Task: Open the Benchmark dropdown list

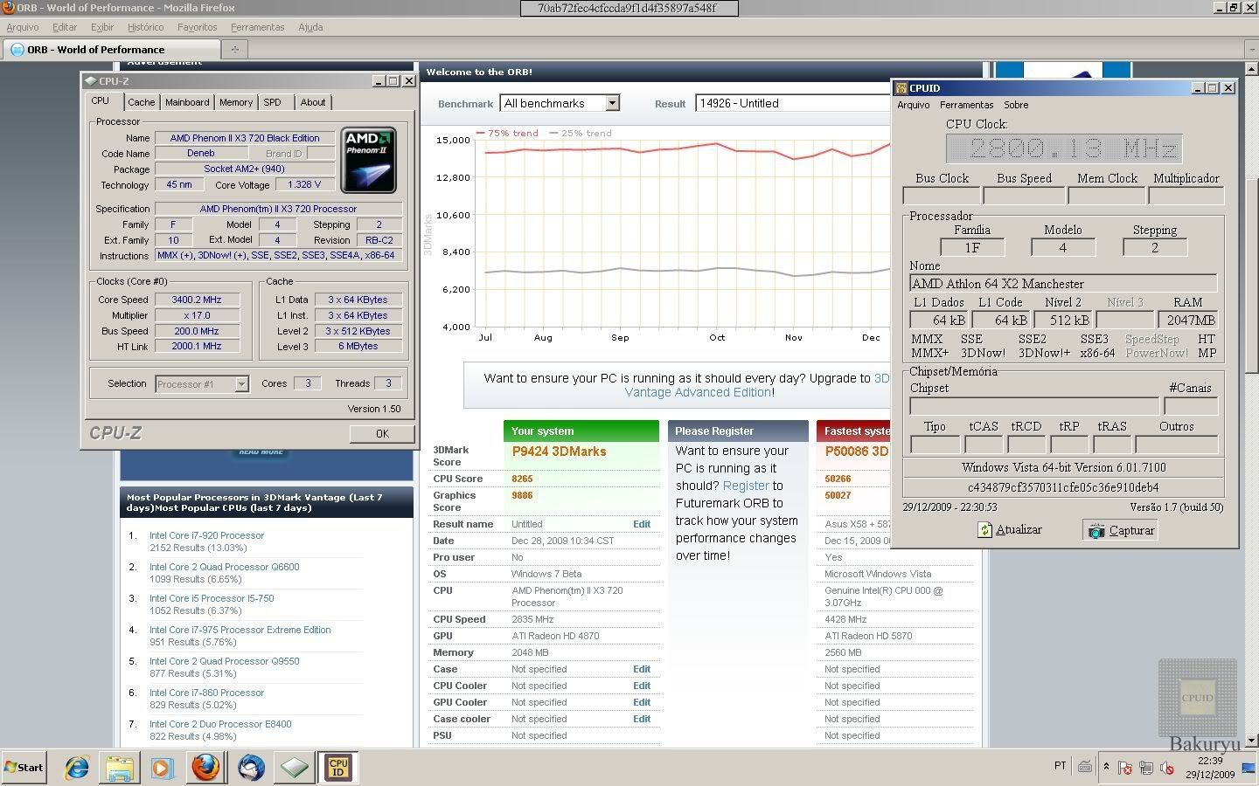Action: point(612,103)
